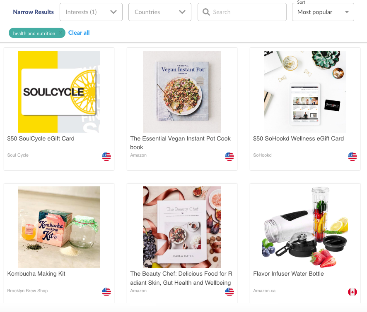The image size is (367, 312).
Task: Open the Countries dropdown
Action: click(x=160, y=12)
